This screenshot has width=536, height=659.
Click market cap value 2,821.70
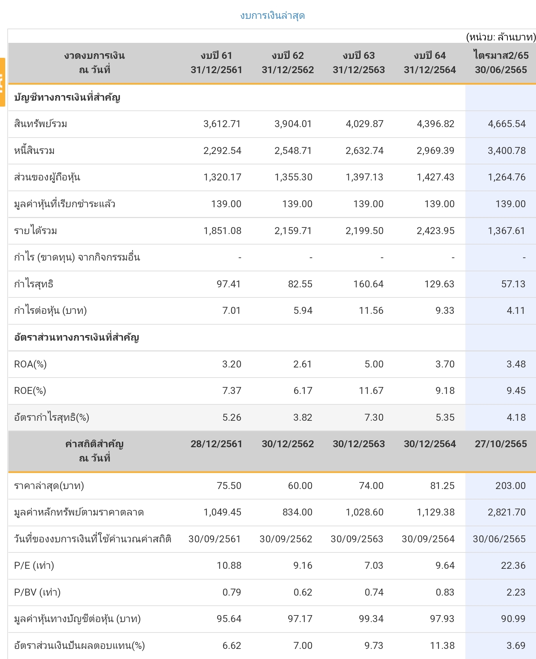507,512
